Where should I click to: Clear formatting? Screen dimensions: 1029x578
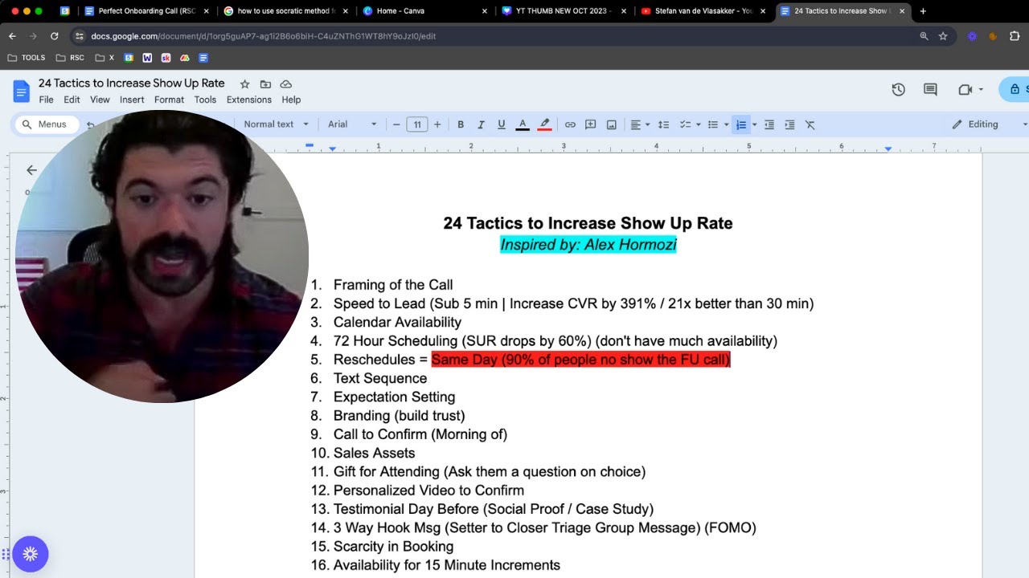tap(810, 124)
